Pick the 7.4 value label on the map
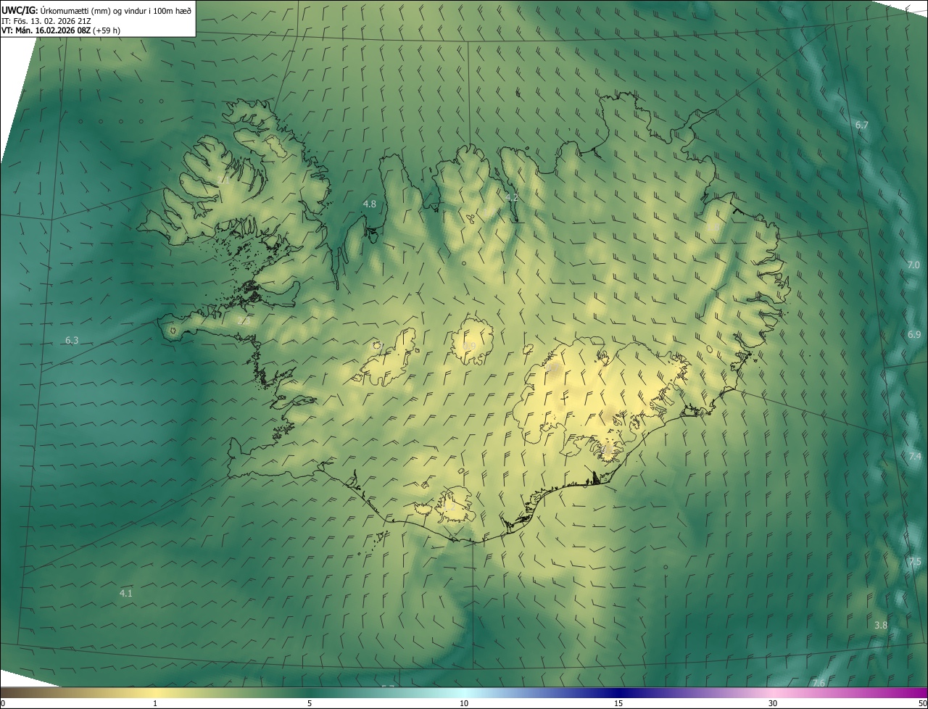 pyautogui.click(x=915, y=456)
